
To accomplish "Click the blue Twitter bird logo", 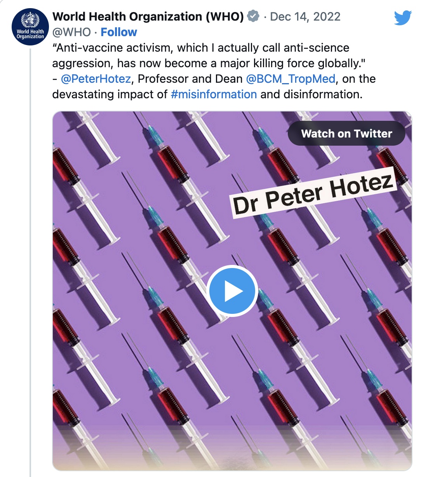I will tap(402, 18).
